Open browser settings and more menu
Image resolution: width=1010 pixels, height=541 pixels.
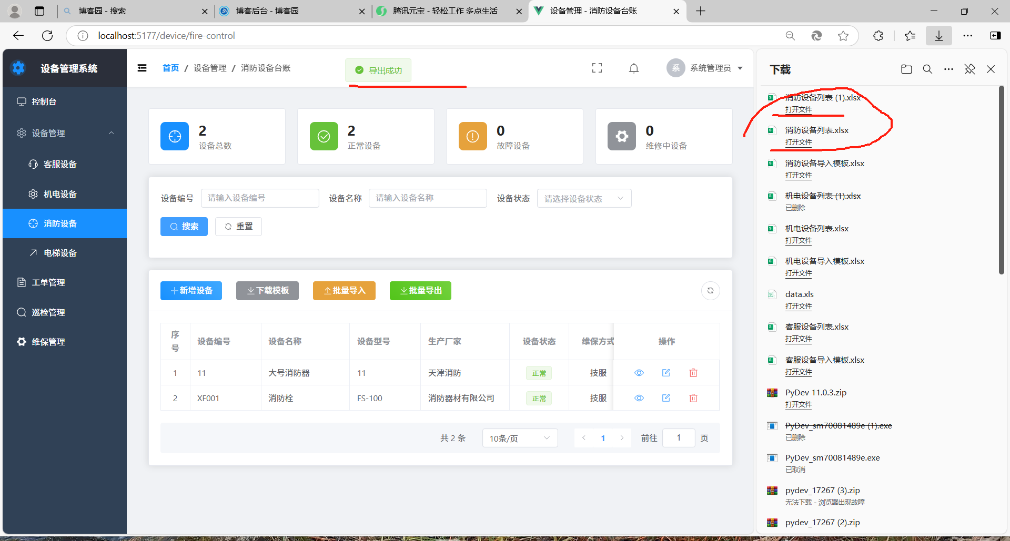point(968,36)
